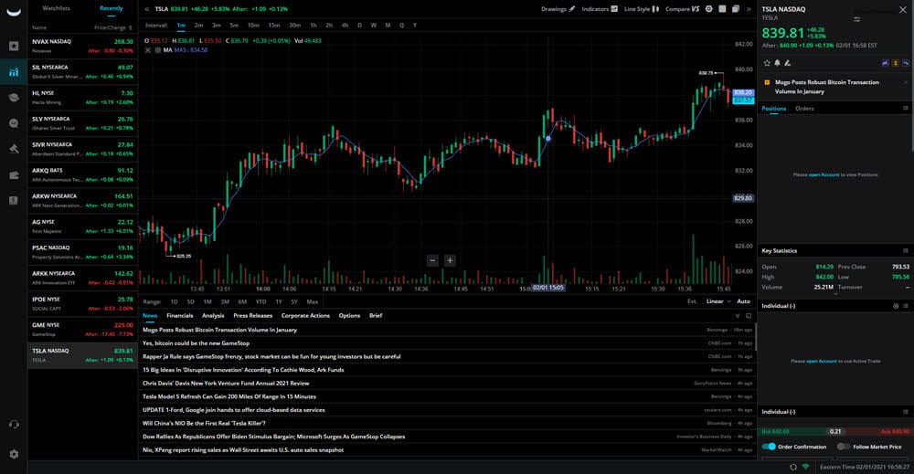Viewport: 914px width, 474px height.
Task: Set chart range to YTD
Action: 260,301
